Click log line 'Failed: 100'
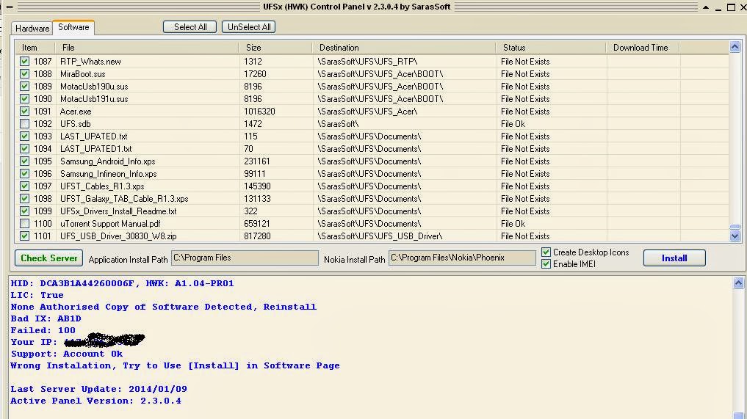Image resolution: width=747 pixels, height=419 pixels. (x=43, y=330)
